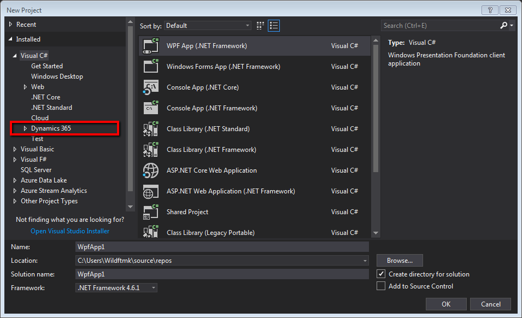Click the ASP.NET Core Web Application globe icon
Screen dimensions: 522x318
pyautogui.click(x=151, y=170)
